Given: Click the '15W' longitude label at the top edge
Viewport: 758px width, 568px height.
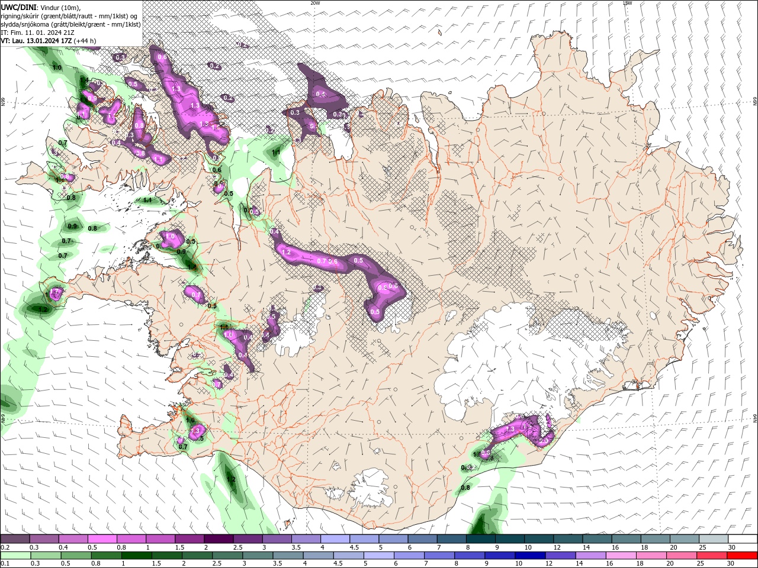Looking at the screenshot, I should coord(627,2).
